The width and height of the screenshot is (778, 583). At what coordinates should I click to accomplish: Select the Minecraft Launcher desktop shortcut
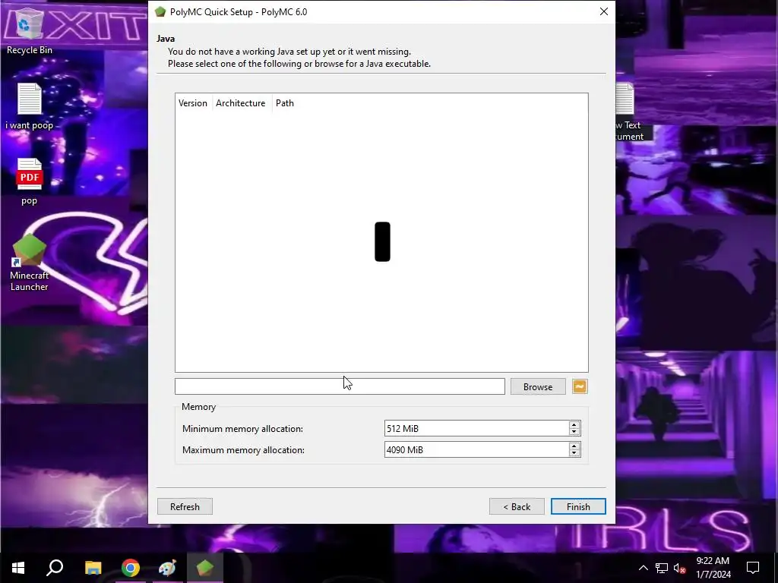point(30,263)
